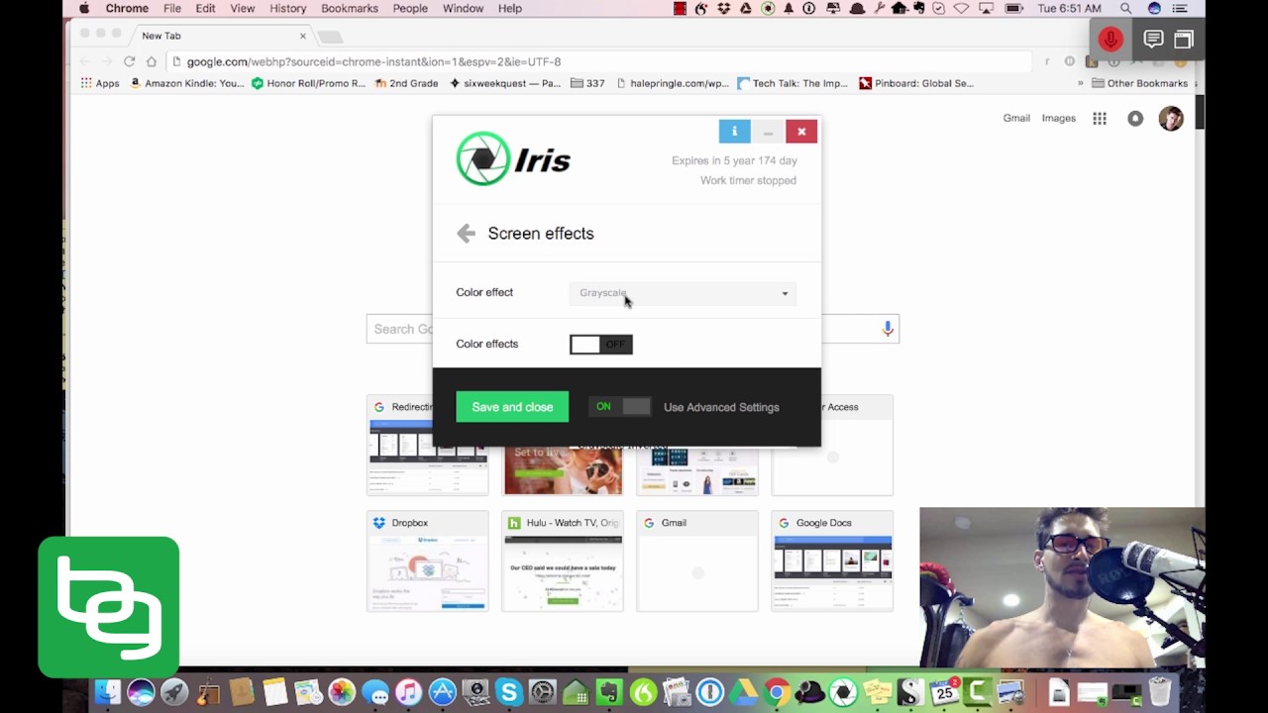Open the Images link
Viewport: 1268px width, 713px height.
click(1058, 118)
